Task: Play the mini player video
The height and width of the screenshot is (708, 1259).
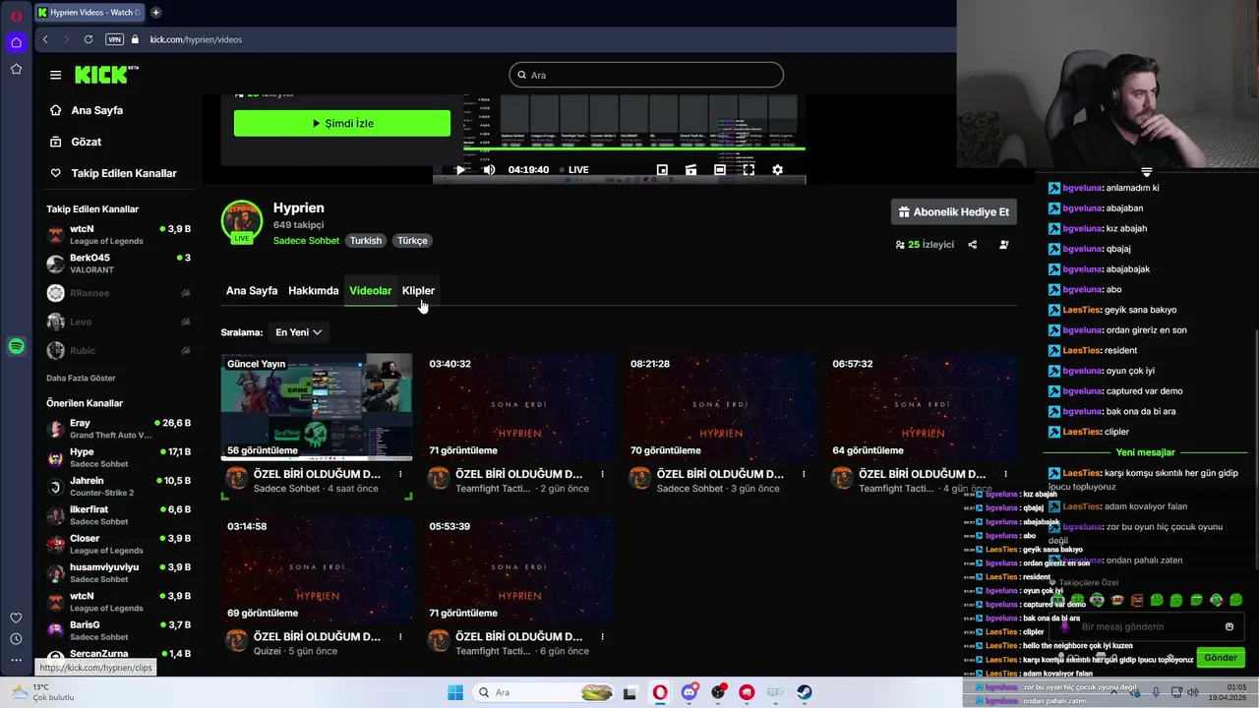Action: [x=460, y=169]
